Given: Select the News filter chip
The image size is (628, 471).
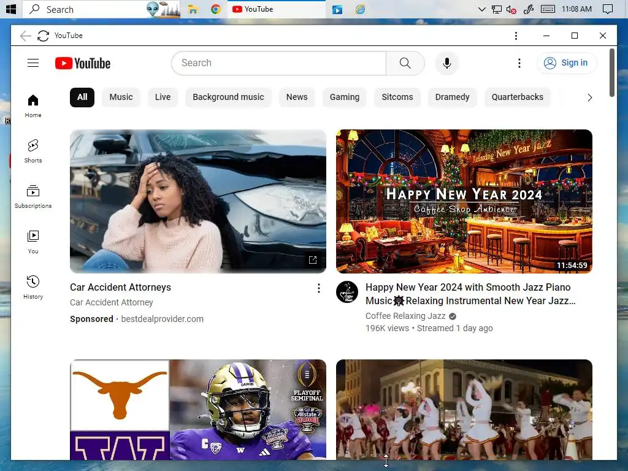Looking at the screenshot, I should (297, 98).
